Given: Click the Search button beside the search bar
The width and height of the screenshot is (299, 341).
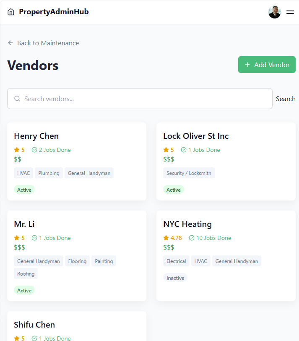Looking at the screenshot, I should [286, 99].
